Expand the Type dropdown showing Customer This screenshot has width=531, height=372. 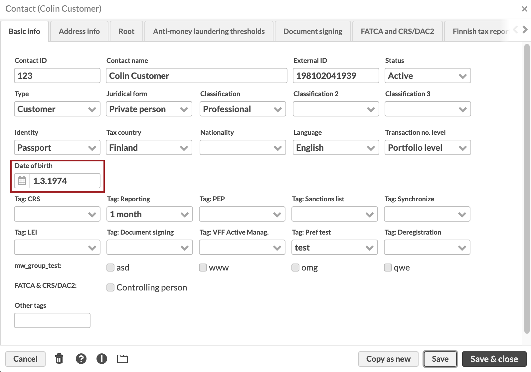click(57, 109)
